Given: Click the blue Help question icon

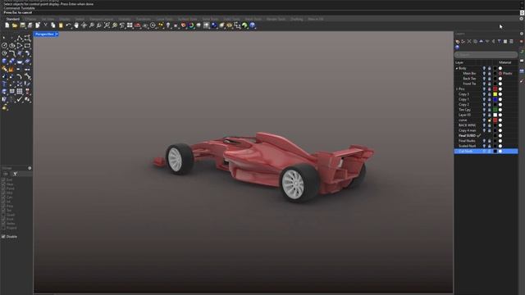Looking at the screenshot, I should [253, 25].
